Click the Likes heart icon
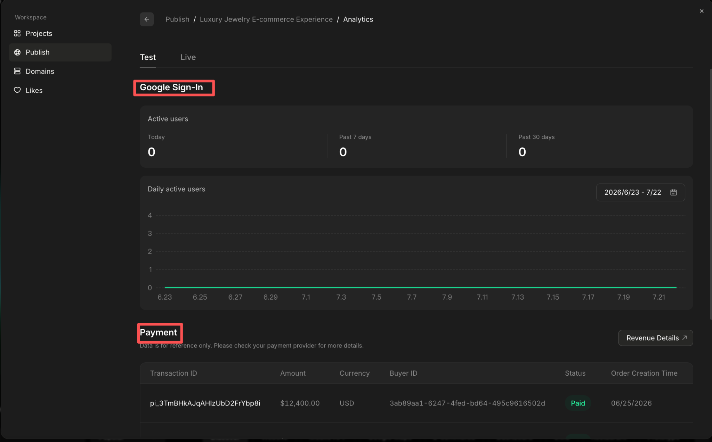 pos(17,90)
